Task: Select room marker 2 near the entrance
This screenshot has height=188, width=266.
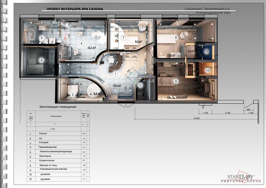Action: pos(140,85)
